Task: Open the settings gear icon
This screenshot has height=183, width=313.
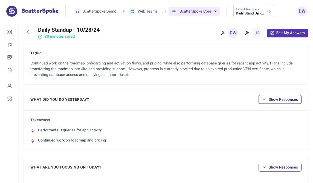Action: pyautogui.click(x=10, y=99)
